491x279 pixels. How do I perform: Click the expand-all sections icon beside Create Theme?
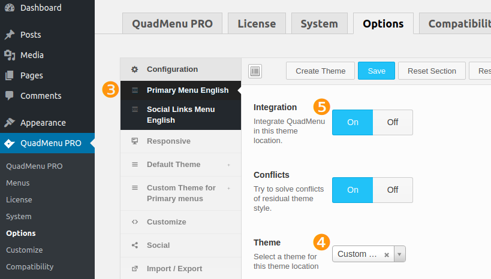pos(255,71)
